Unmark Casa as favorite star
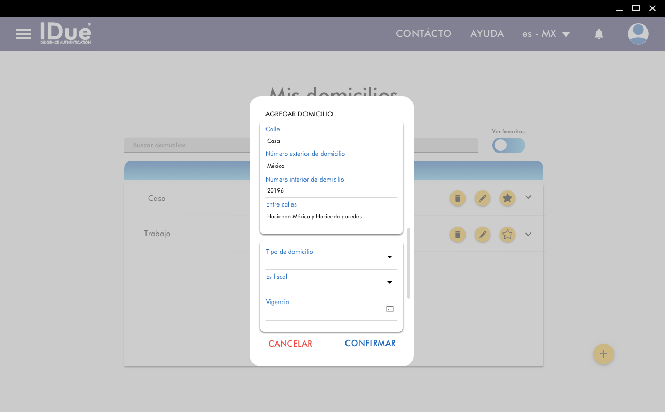The width and height of the screenshot is (665, 412). point(508,198)
